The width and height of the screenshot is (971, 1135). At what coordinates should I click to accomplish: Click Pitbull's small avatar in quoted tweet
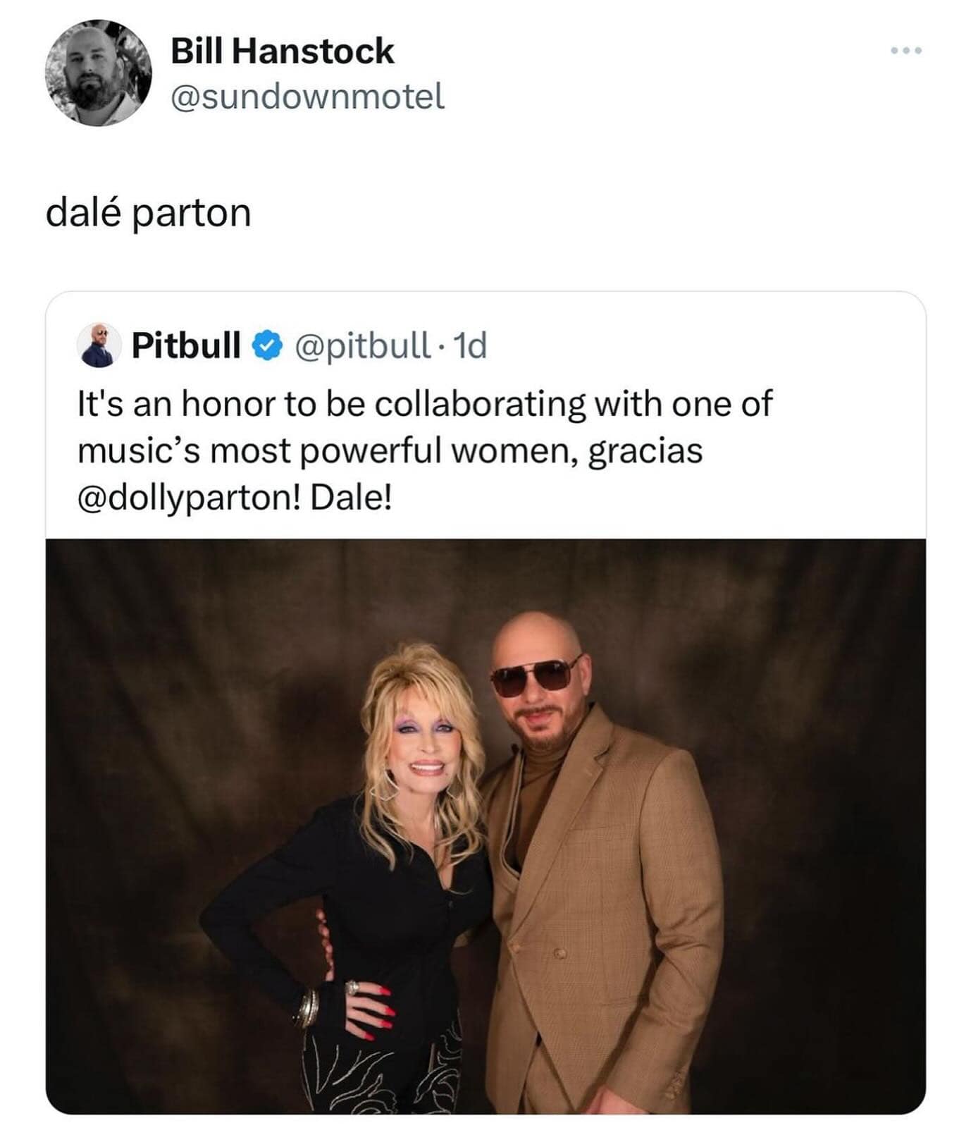pyautogui.click(x=98, y=345)
